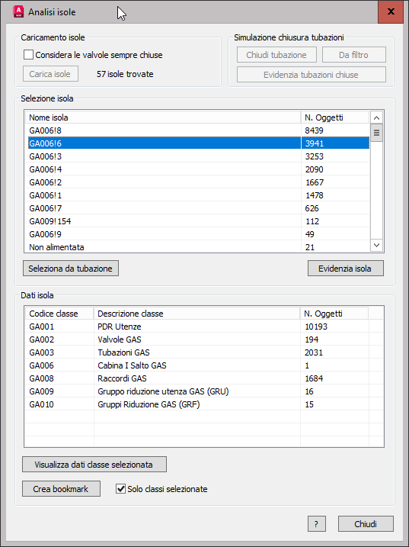This screenshot has width=409, height=547.
Task: Select island row GA006!7
Action: pyautogui.click(x=197, y=208)
